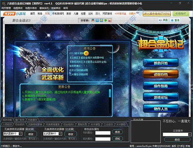Viewport: 193px width, 148px height.
Task: Click the empty black list panel
Action: pyautogui.click(x=146, y=132)
